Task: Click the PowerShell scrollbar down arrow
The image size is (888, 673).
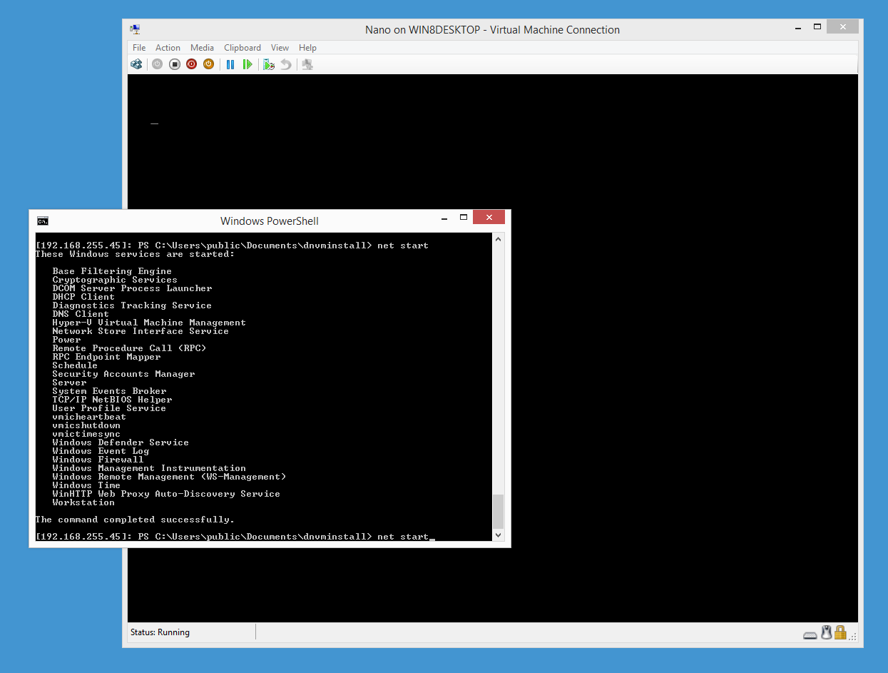Action: [498, 535]
